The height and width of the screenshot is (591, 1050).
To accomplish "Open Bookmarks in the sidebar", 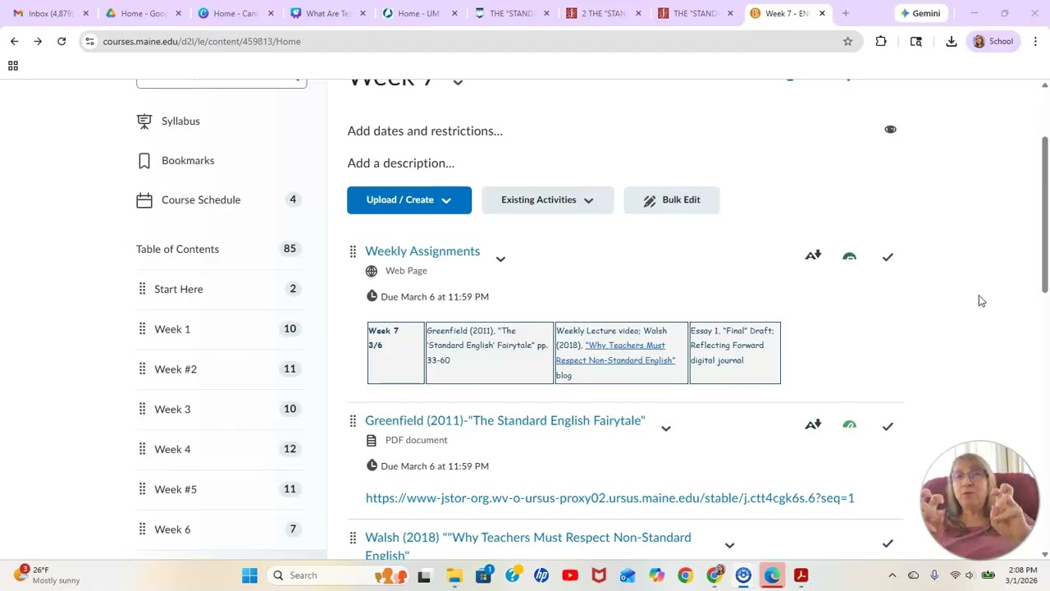I will [188, 160].
